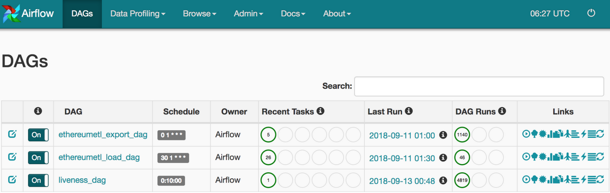
Task: Open Graph View for liveness_dag
Action: (542, 180)
